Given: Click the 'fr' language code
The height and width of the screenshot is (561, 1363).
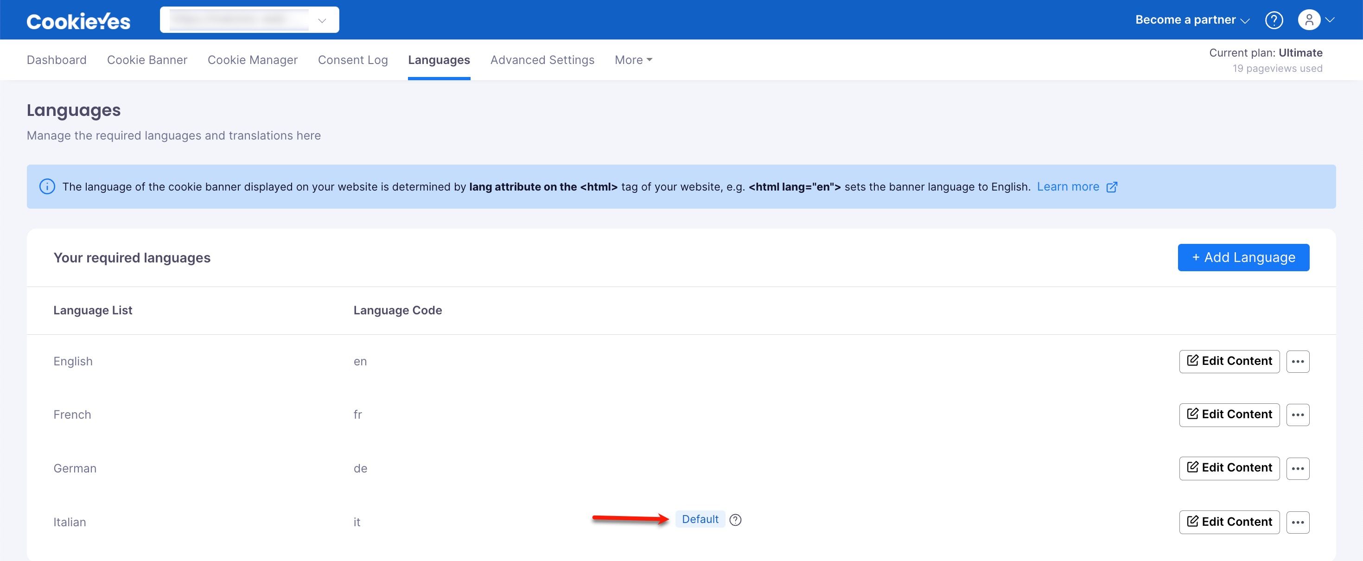Looking at the screenshot, I should point(358,415).
